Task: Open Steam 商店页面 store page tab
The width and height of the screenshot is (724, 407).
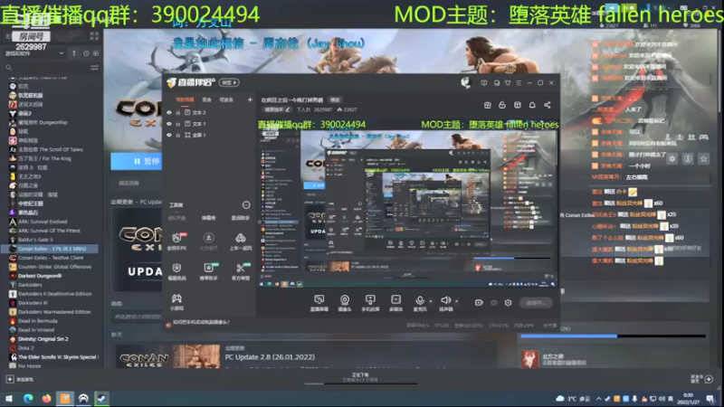Action: click(x=129, y=184)
